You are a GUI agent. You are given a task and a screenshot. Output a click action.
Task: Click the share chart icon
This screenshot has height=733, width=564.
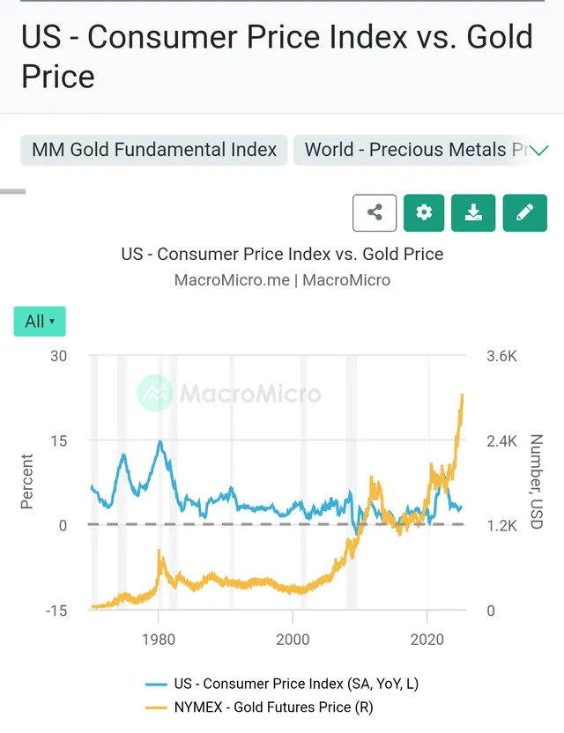(375, 213)
